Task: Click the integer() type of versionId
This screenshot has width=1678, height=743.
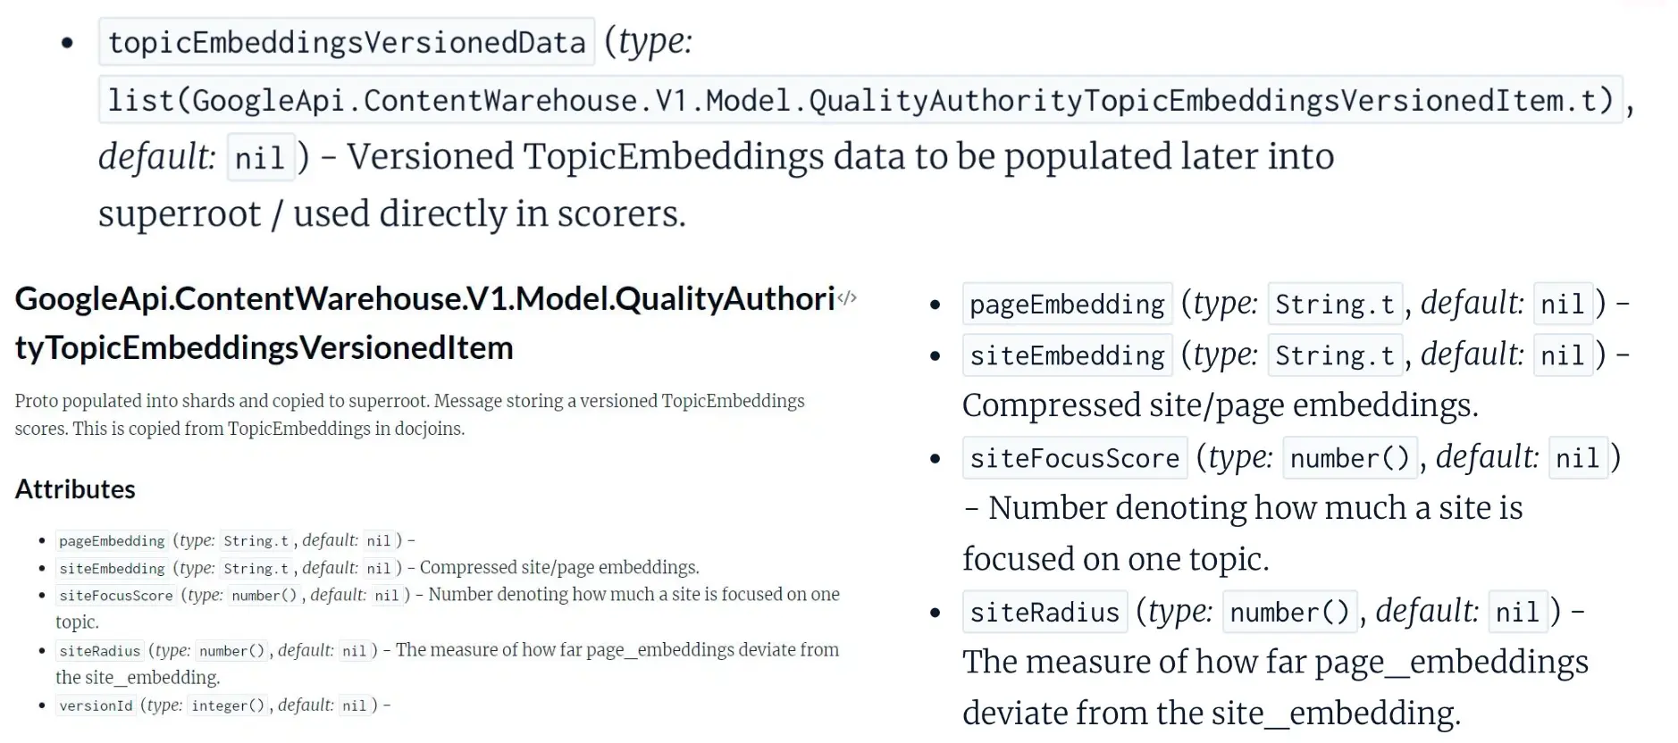Action: pos(228,705)
